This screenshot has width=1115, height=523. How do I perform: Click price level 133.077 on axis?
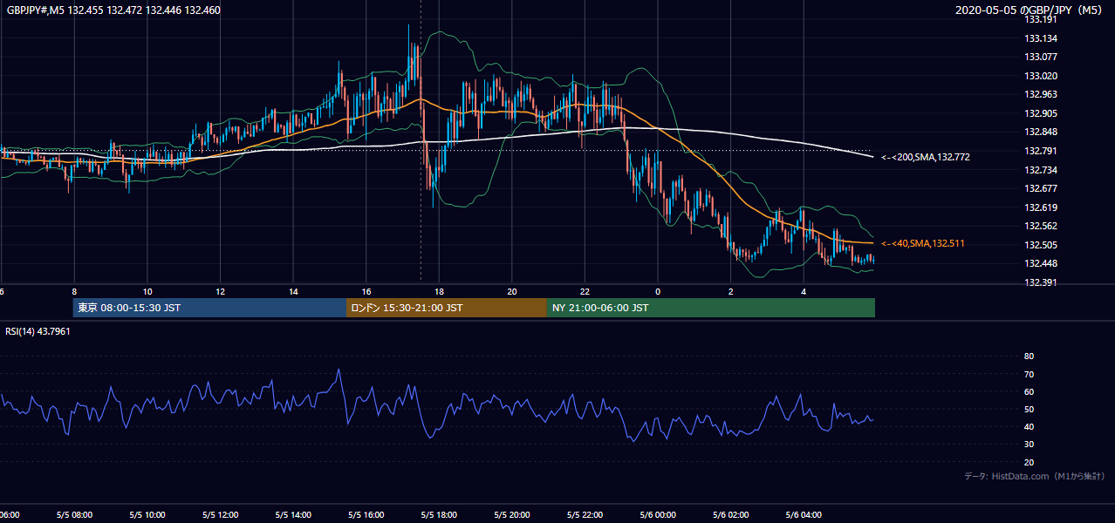click(1040, 57)
